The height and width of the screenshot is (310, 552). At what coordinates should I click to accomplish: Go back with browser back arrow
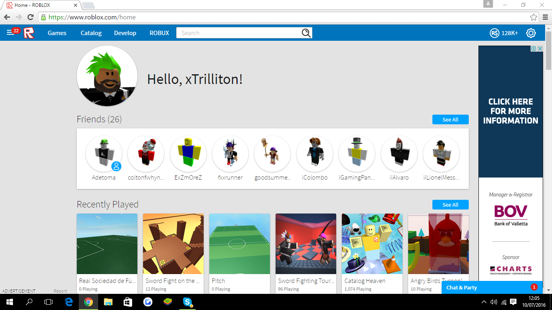[x=7, y=17]
